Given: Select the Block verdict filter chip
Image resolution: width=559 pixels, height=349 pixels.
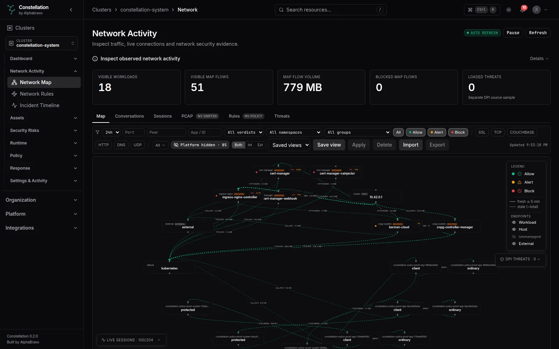Looking at the screenshot, I should tap(458, 132).
